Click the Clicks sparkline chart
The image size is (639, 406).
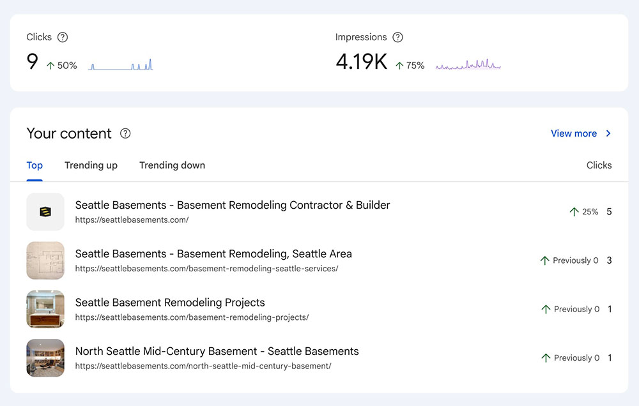click(121, 64)
